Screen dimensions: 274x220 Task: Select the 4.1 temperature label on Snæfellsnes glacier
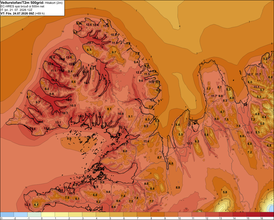pyautogui.click(x=36, y=205)
